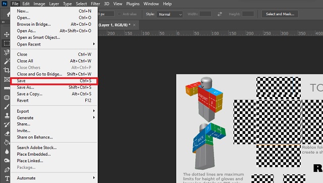The width and height of the screenshot is (323, 183).
Task: Choose Browse in Bridge... entry
Action: 54,24
